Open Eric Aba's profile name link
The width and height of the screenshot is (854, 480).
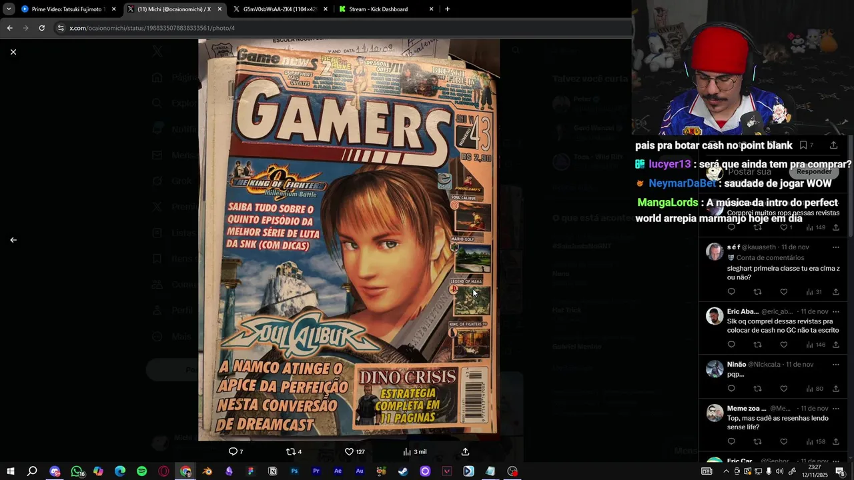743,311
